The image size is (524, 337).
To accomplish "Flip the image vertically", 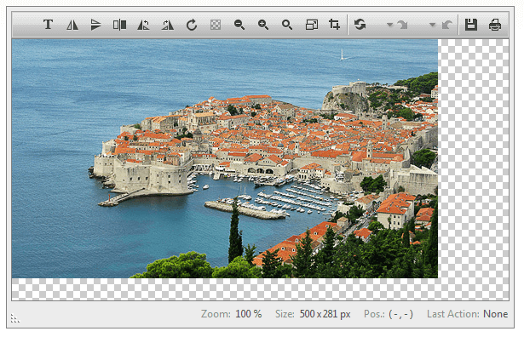I will 95,25.
